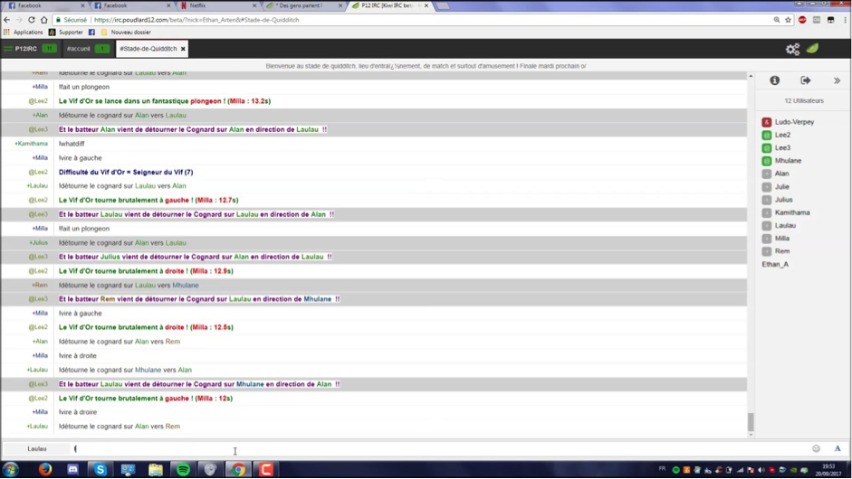Open the Chrome menu dots
This screenshot has width=852, height=479.
846,20
